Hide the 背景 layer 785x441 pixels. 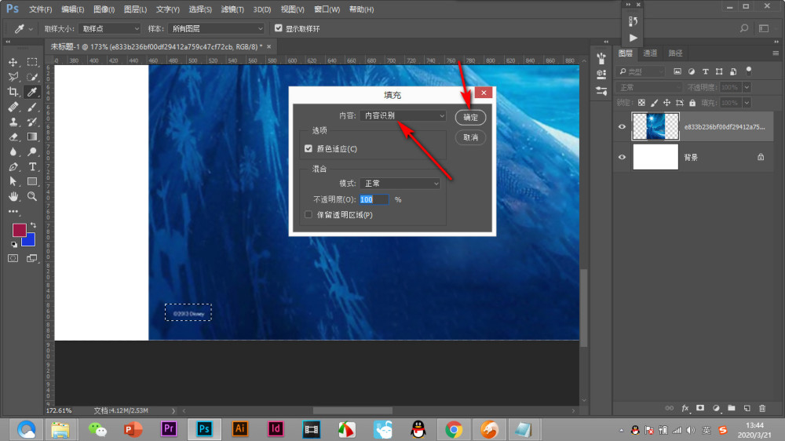coord(622,157)
